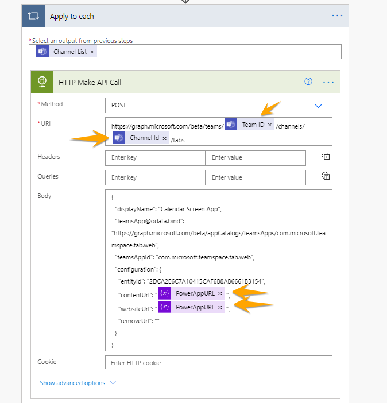Expand Show advanced options
The image size is (387, 403).
point(78,383)
